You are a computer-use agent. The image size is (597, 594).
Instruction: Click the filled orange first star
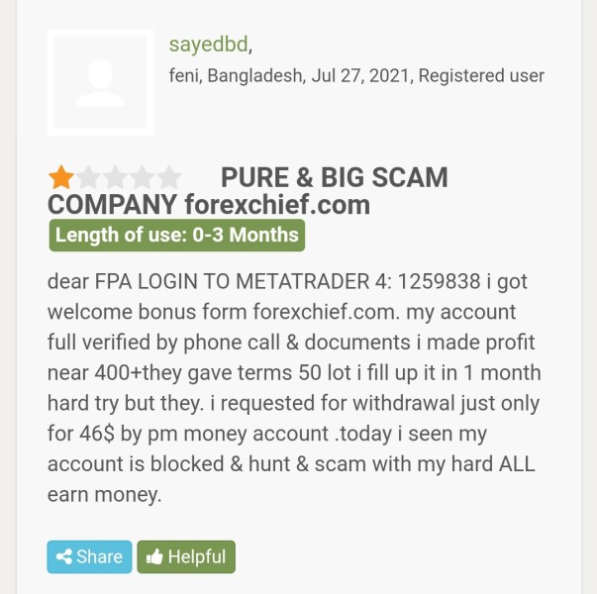click(x=61, y=178)
